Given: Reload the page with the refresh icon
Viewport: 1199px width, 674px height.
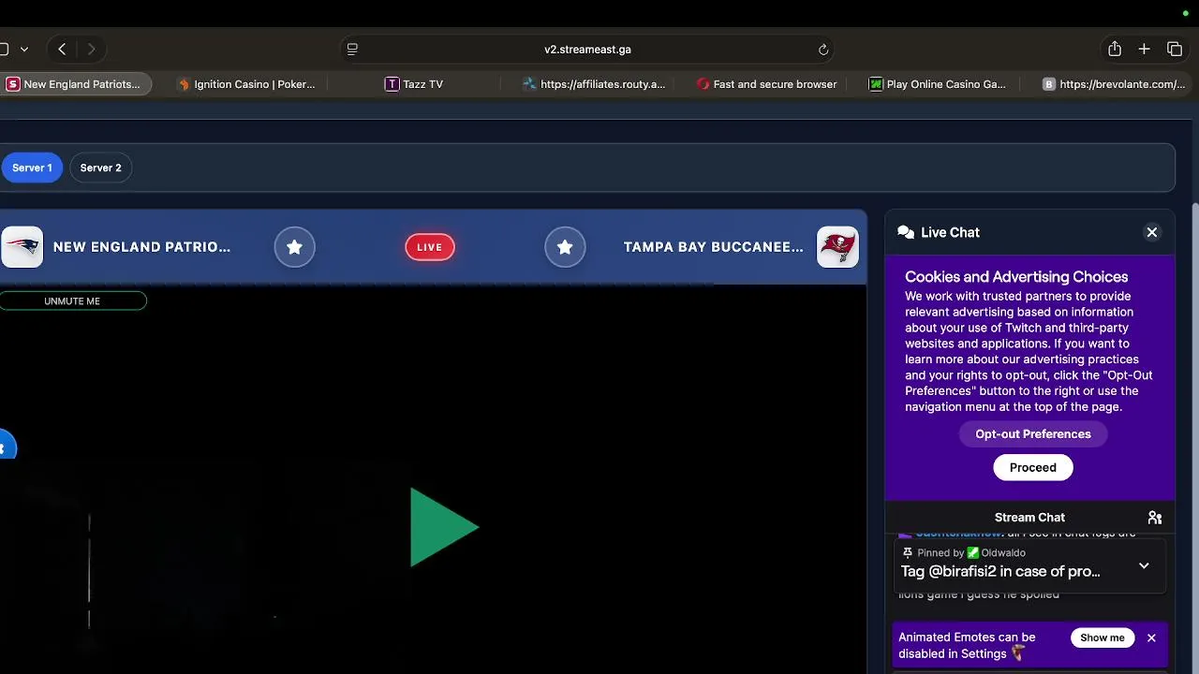Looking at the screenshot, I should pos(823,50).
